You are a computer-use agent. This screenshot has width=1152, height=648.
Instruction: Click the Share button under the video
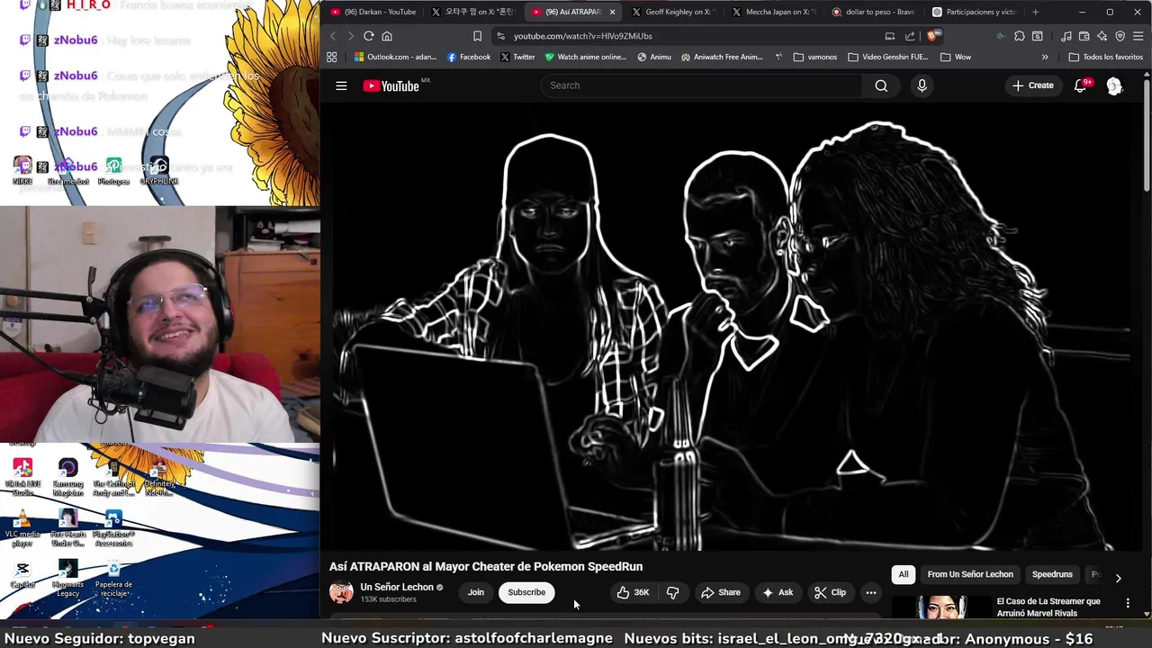click(720, 592)
